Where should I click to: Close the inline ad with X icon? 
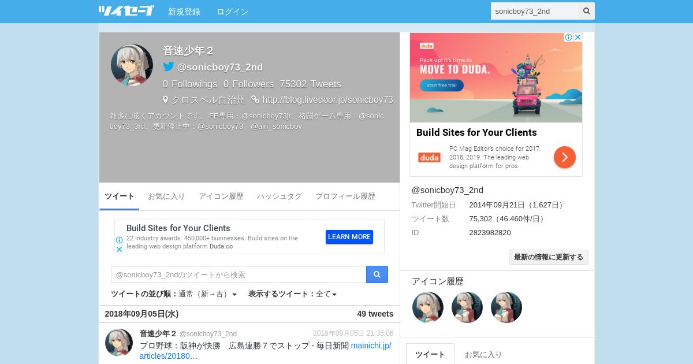(x=119, y=250)
